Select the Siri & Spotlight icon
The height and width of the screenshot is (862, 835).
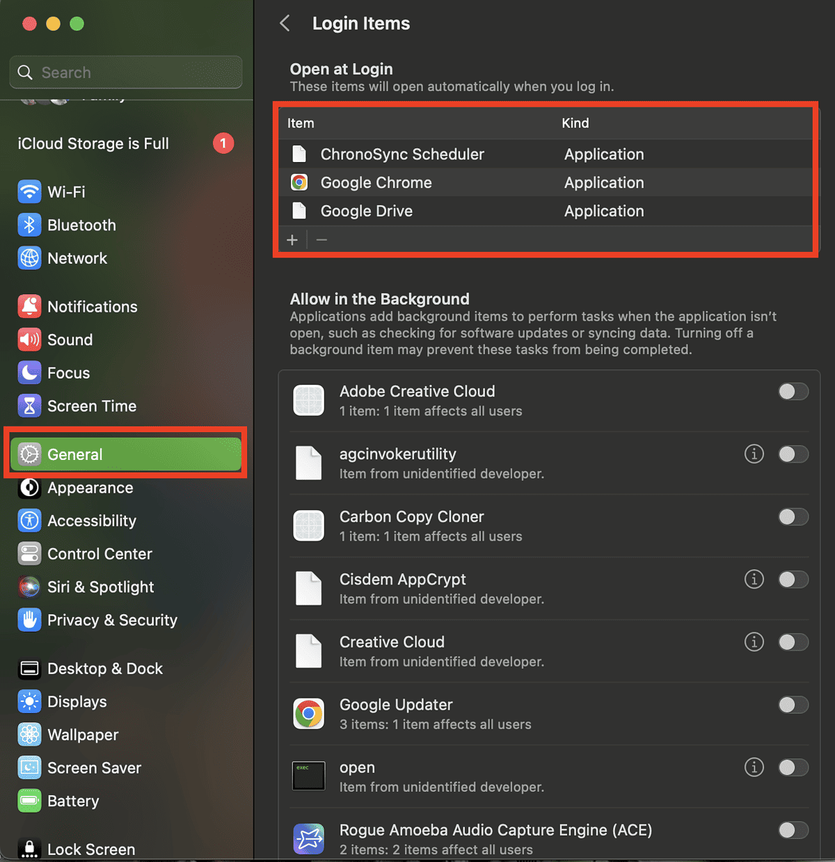[29, 586]
